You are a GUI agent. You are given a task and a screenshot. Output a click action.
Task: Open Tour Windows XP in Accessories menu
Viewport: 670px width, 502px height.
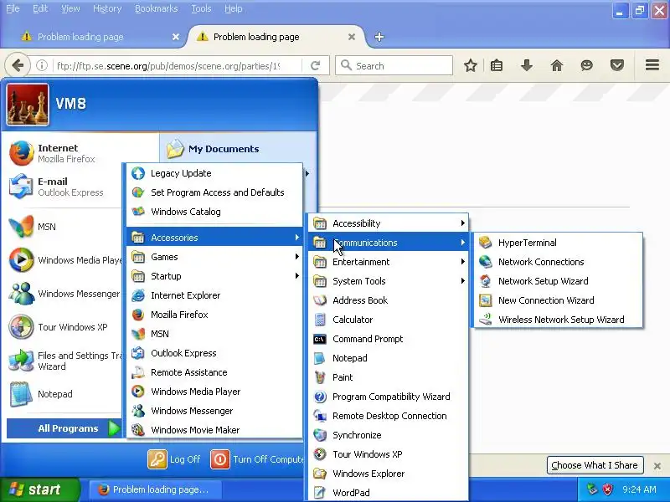[x=388, y=454]
